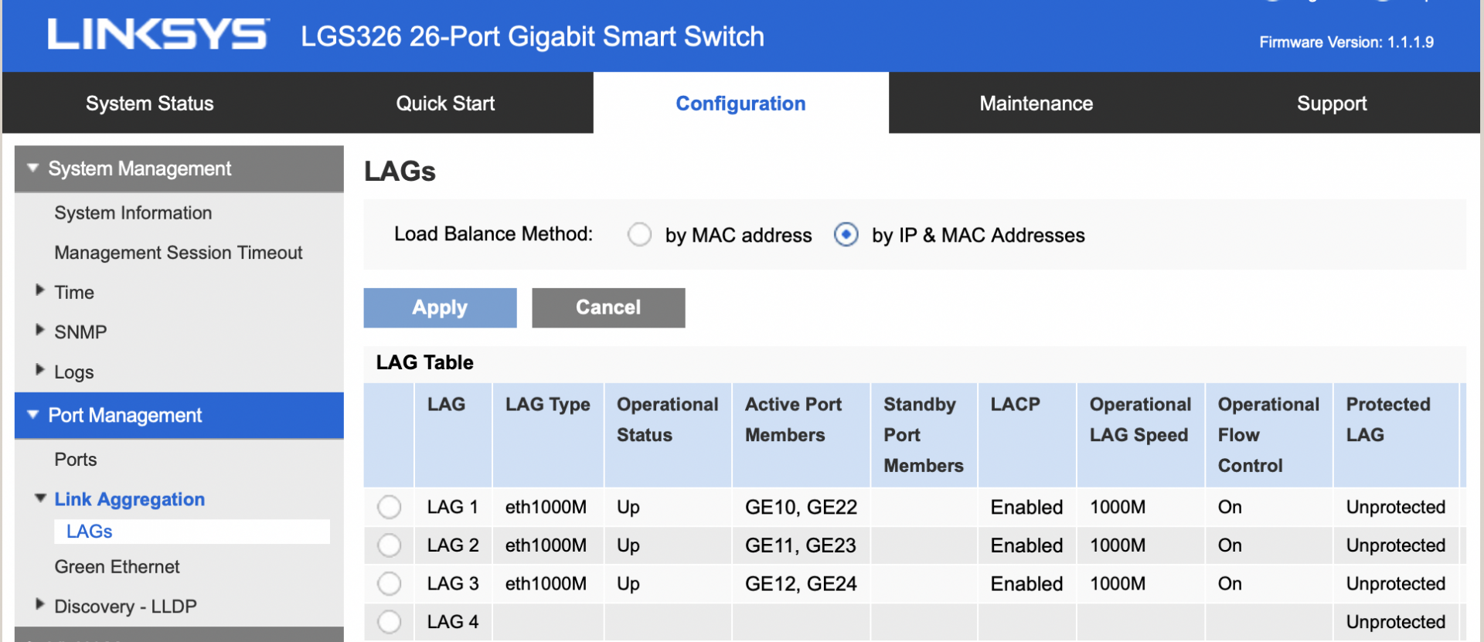This screenshot has width=1484, height=642.
Task: Open the Ports page
Action: pyautogui.click(x=76, y=460)
